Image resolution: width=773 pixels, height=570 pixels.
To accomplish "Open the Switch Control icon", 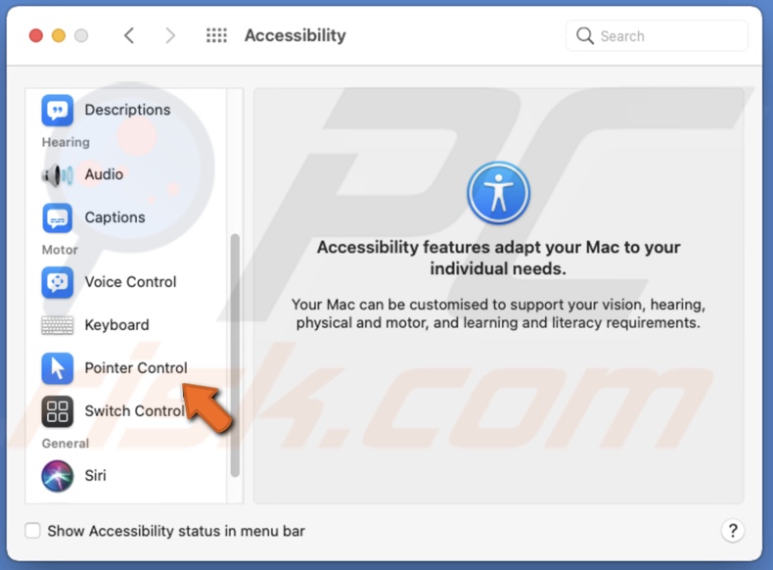I will [58, 411].
